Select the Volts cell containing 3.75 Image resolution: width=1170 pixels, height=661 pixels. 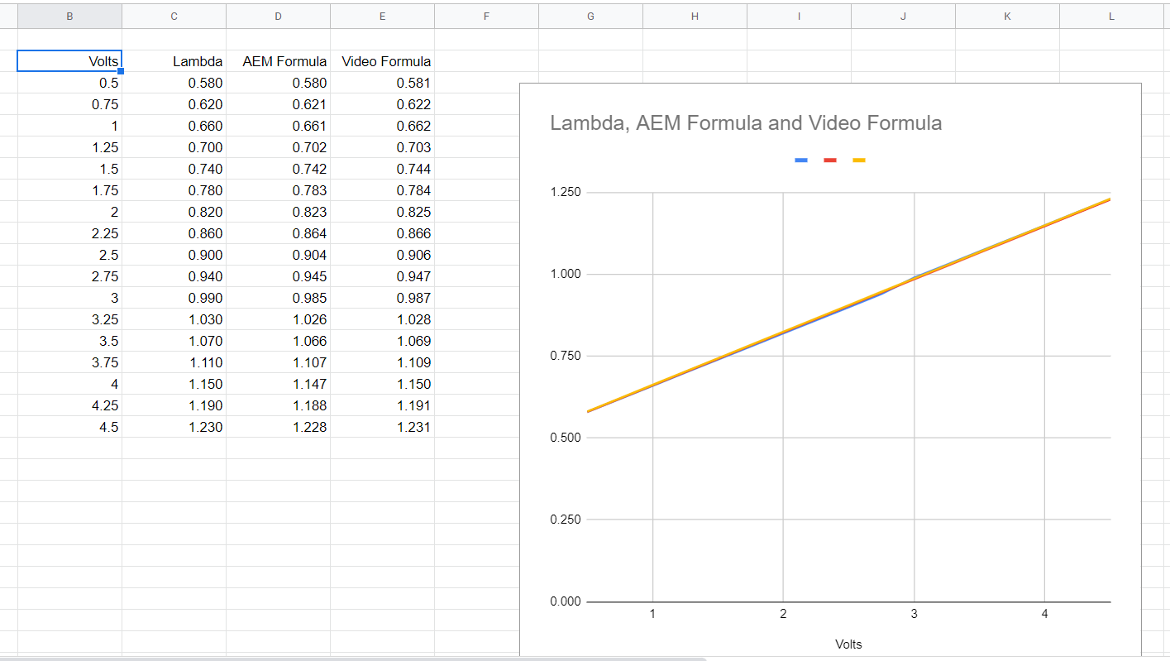pos(69,362)
